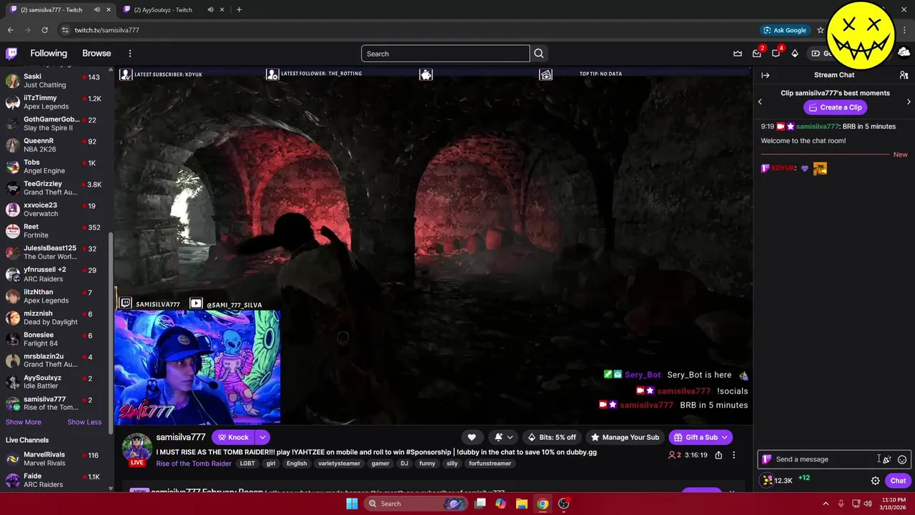Open the Following page
Screen dimensions: 915x515
[49, 54]
